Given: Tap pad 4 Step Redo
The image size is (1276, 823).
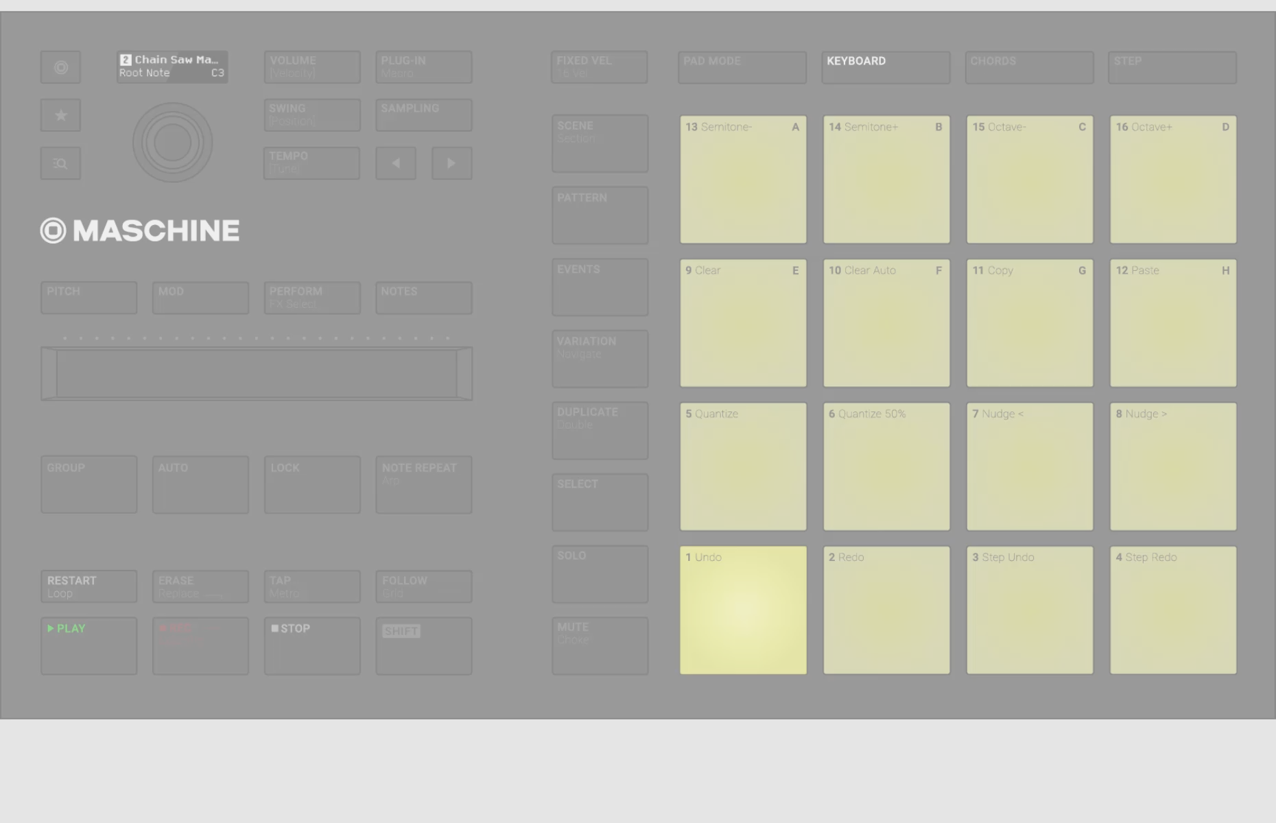Looking at the screenshot, I should click(x=1173, y=610).
